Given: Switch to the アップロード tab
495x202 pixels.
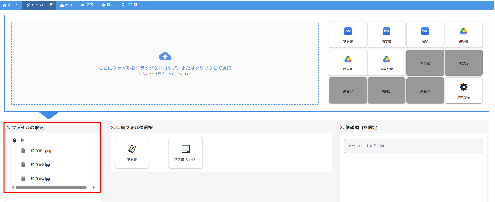Looking at the screenshot, I should pos(40,5).
